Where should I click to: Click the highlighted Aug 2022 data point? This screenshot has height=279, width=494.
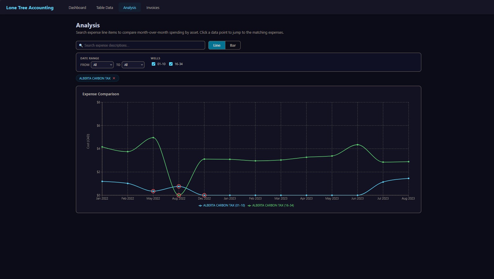coord(179,186)
